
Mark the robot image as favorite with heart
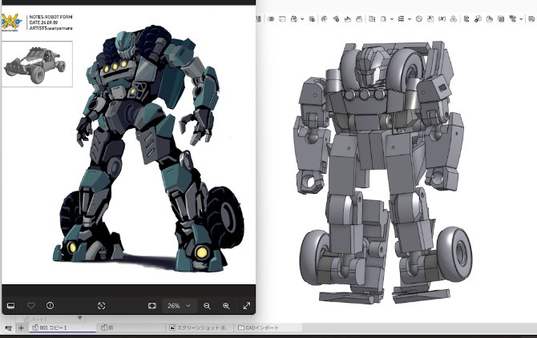[x=31, y=305]
